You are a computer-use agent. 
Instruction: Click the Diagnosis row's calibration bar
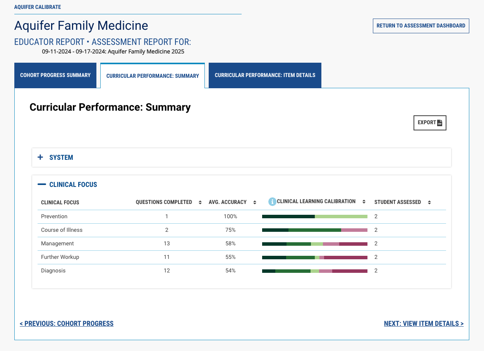pyautogui.click(x=315, y=271)
